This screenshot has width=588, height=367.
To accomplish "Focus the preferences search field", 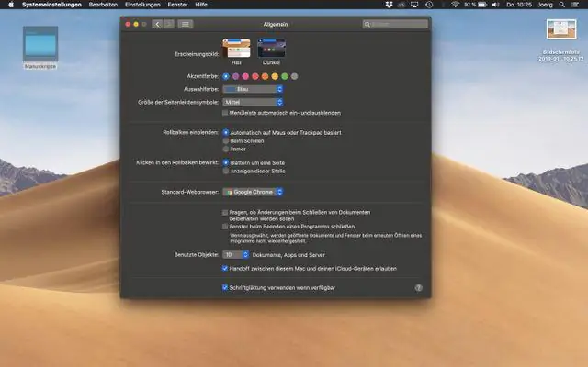I will 395,25.
